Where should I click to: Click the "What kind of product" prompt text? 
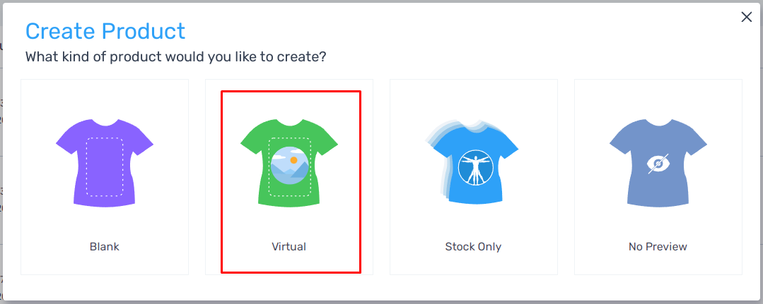pyautogui.click(x=175, y=56)
